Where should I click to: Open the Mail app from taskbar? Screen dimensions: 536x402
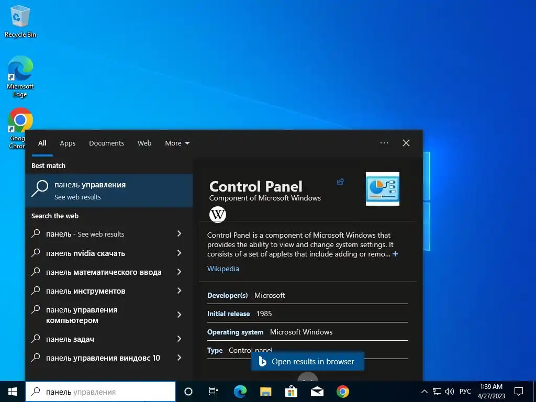317,392
